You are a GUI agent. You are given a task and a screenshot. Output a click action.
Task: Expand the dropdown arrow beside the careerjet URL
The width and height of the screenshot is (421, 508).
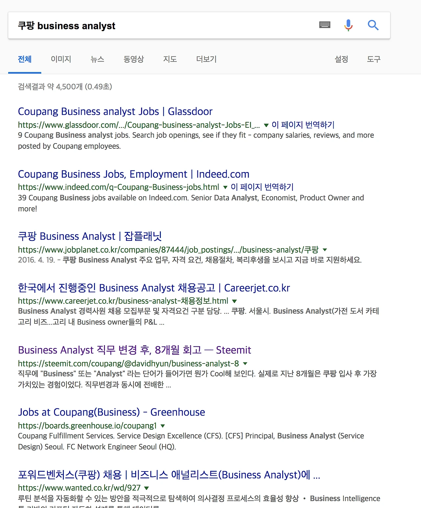click(x=235, y=301)
